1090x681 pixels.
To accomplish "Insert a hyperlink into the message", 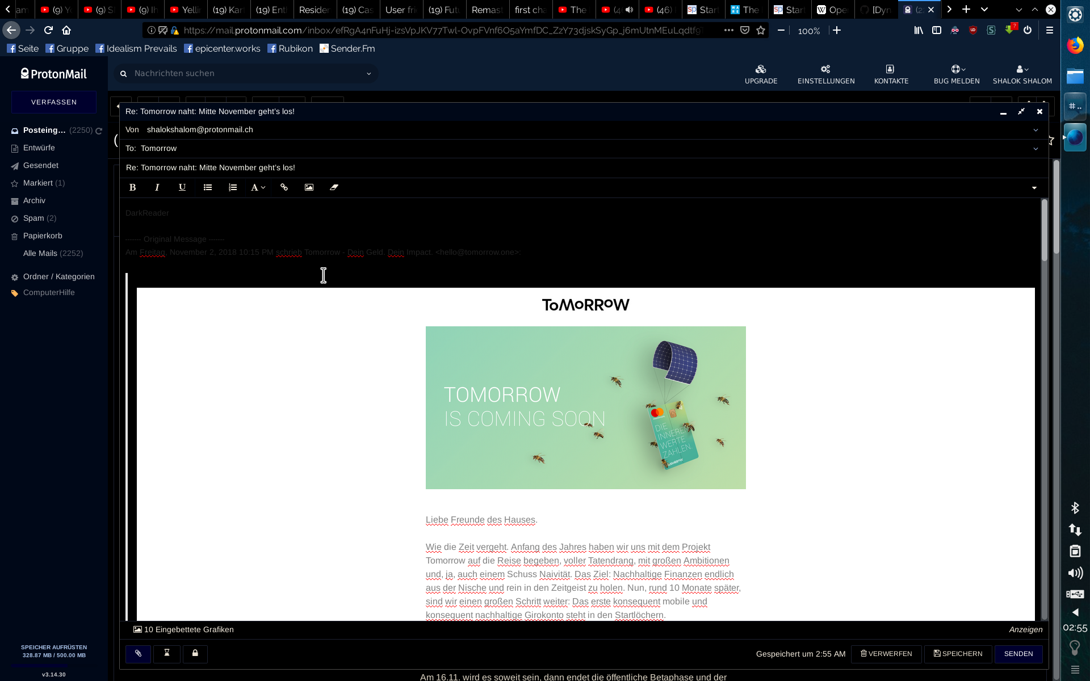I will [284, 187].
